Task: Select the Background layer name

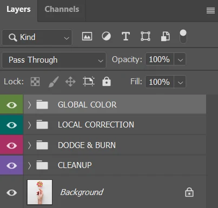Action: 82,192
